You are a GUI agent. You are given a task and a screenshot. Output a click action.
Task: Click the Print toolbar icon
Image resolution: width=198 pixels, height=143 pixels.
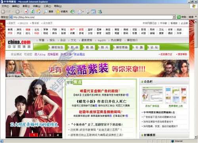87,12
